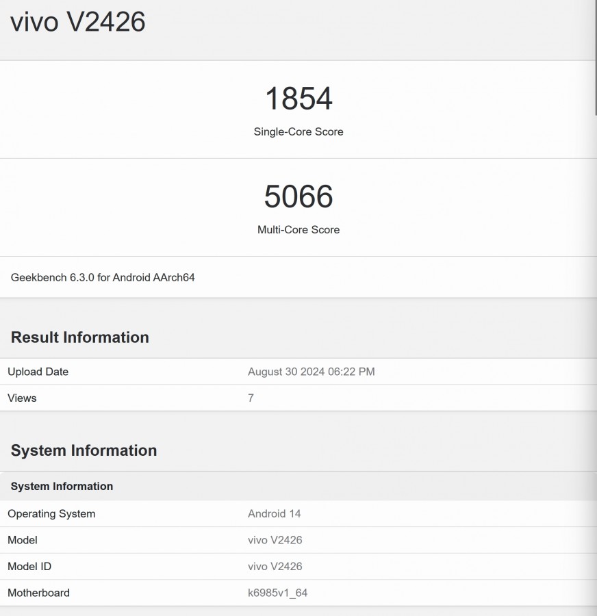Select the Single-Core Score label
597x616 pixels.
298,131
